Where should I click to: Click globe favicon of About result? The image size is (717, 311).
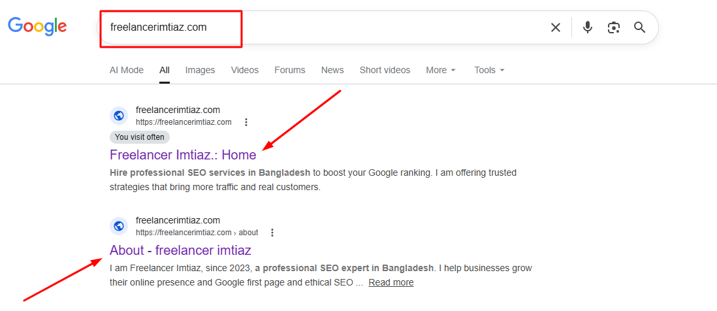pos(119,226)
